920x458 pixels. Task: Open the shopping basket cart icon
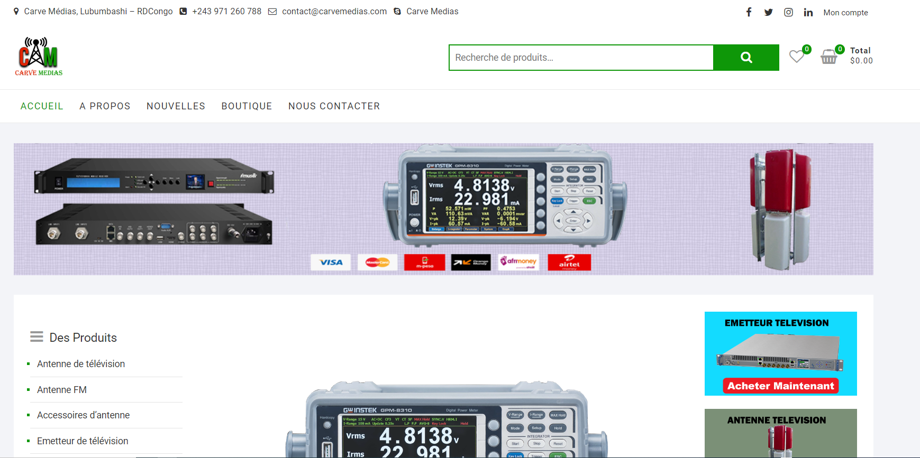point(828,56)
